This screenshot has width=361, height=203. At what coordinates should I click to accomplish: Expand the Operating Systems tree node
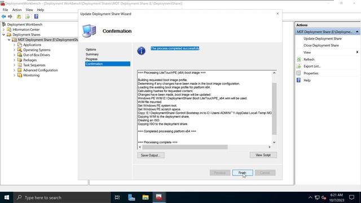coord(14,50)
